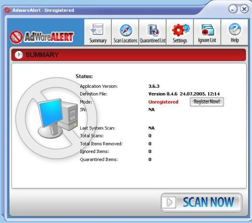Click the Ignored Items: label
This screenshot has width=252, height=223.
(94, 152)
